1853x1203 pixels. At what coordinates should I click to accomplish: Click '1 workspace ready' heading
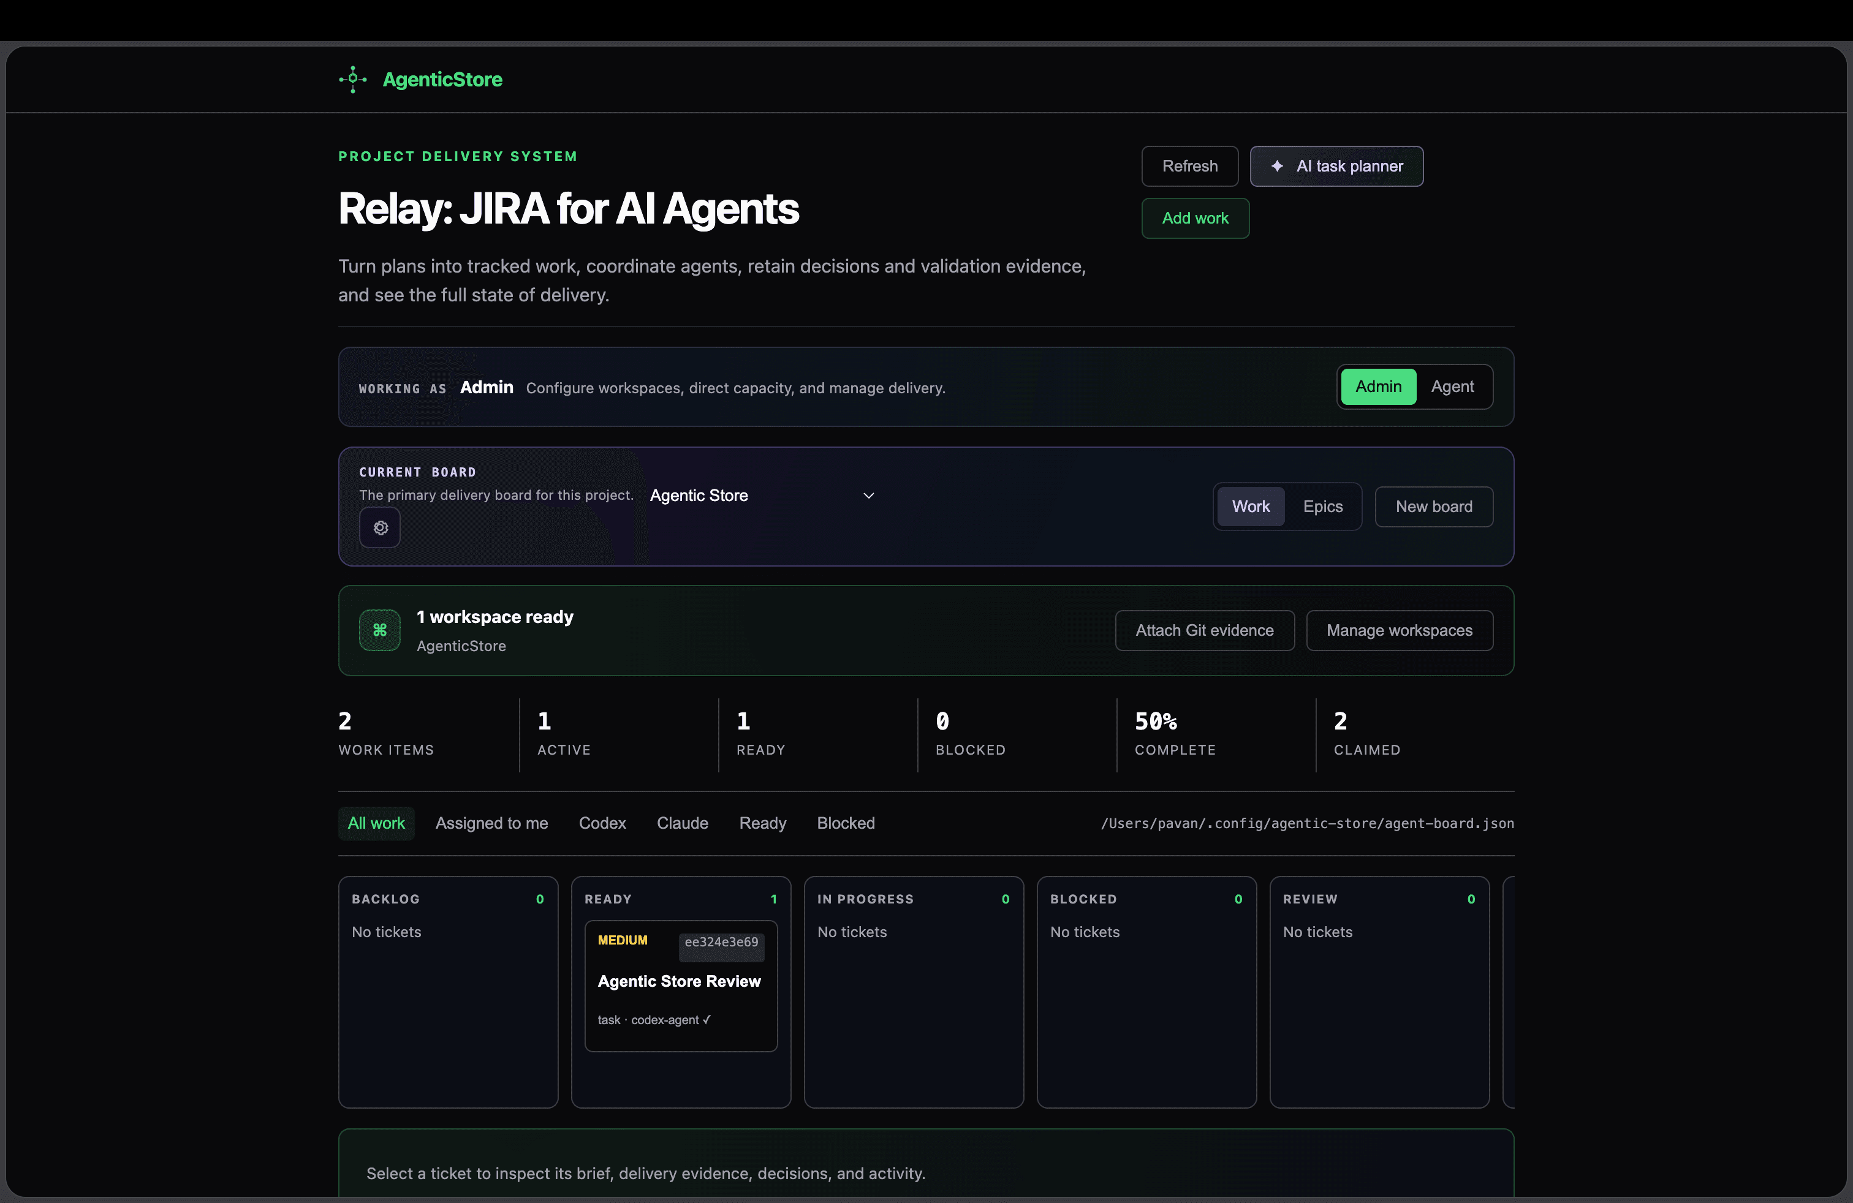495,617
